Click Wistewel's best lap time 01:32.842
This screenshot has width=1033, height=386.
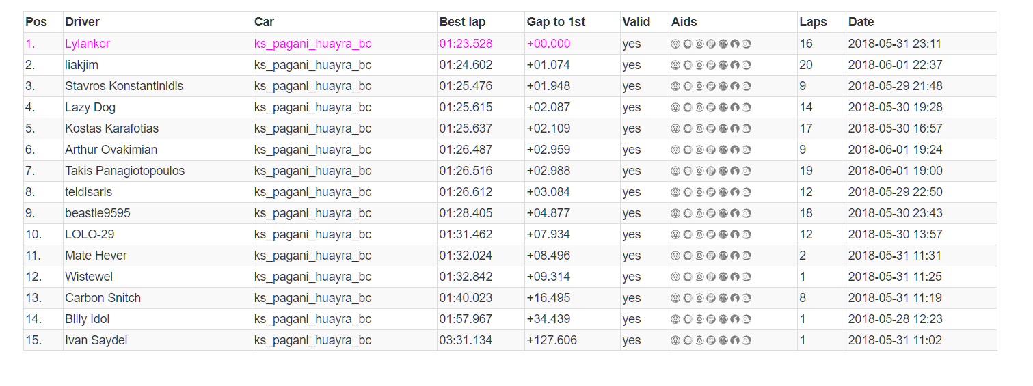[x=466, y=277]
